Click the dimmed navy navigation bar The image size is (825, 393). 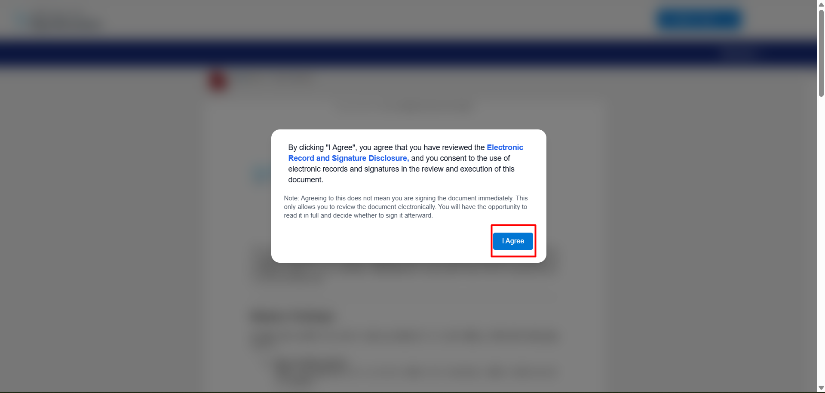pyautogui.click(x=408, y=54)
